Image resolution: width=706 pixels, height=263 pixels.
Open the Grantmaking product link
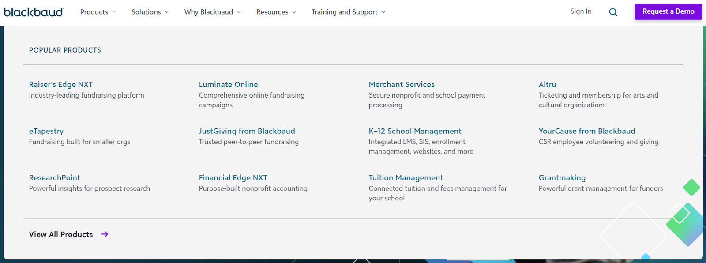click(562, 177)
